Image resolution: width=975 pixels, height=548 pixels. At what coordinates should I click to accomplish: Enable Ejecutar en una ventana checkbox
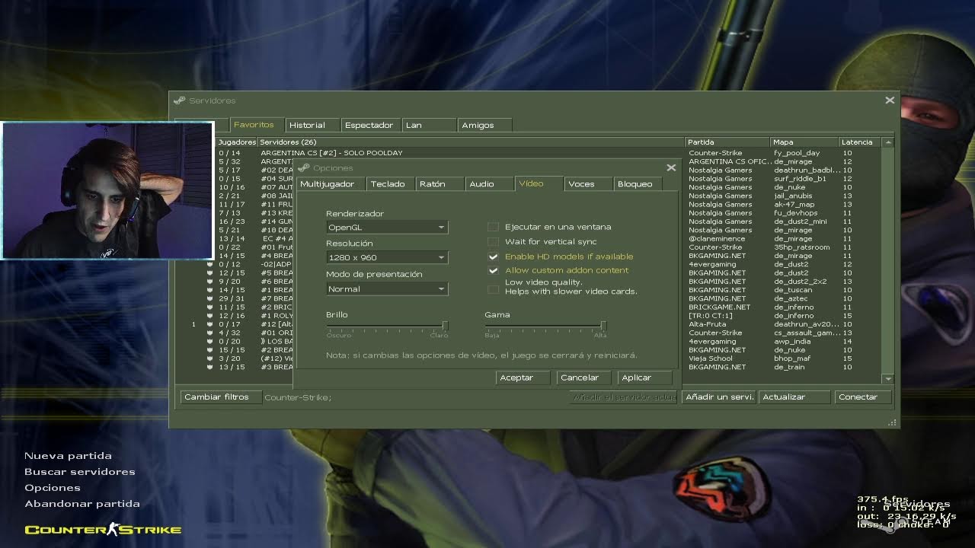point(493,227)
